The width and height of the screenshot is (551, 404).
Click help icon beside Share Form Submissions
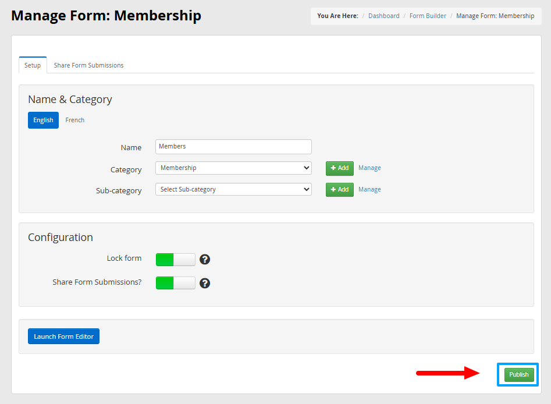(205, 283)
